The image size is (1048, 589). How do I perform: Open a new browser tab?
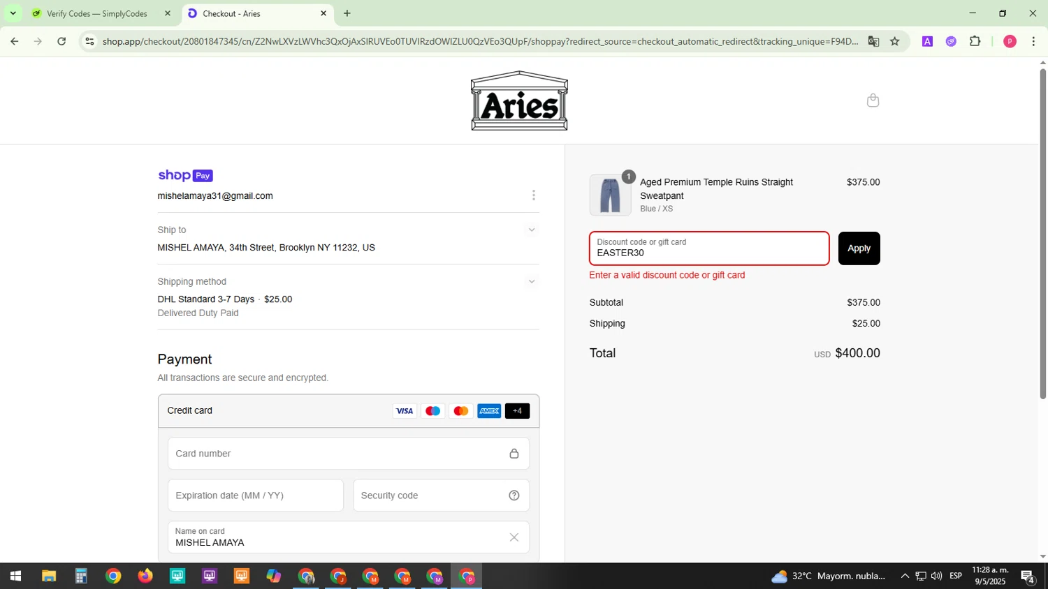tap(347, 13)
